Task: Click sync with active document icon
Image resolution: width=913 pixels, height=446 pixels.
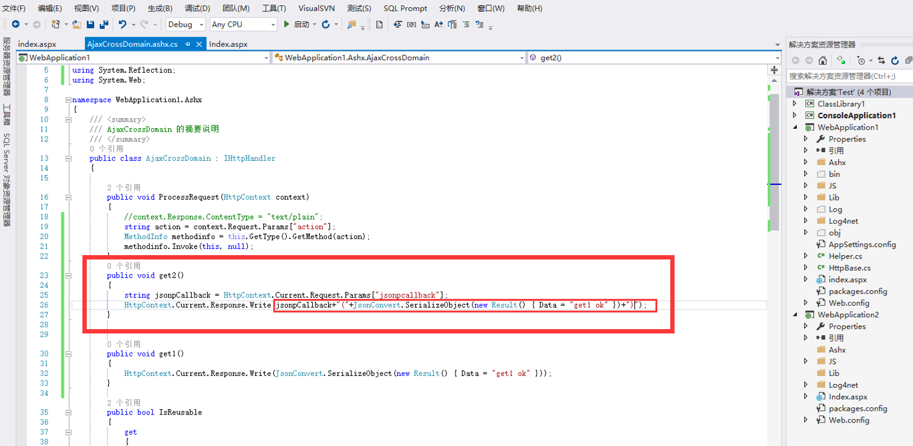Action: point(881,60)
